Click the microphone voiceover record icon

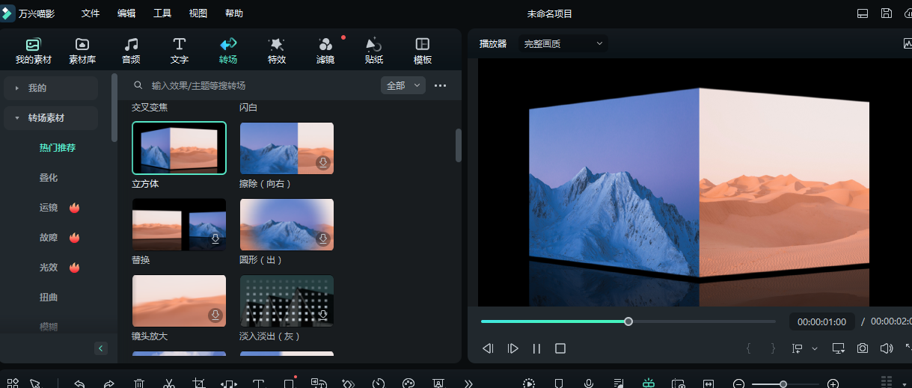pos(589,384)
